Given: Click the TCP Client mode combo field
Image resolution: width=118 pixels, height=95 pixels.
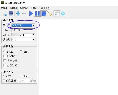Looking at the screenshot, I should coord(23,30).
